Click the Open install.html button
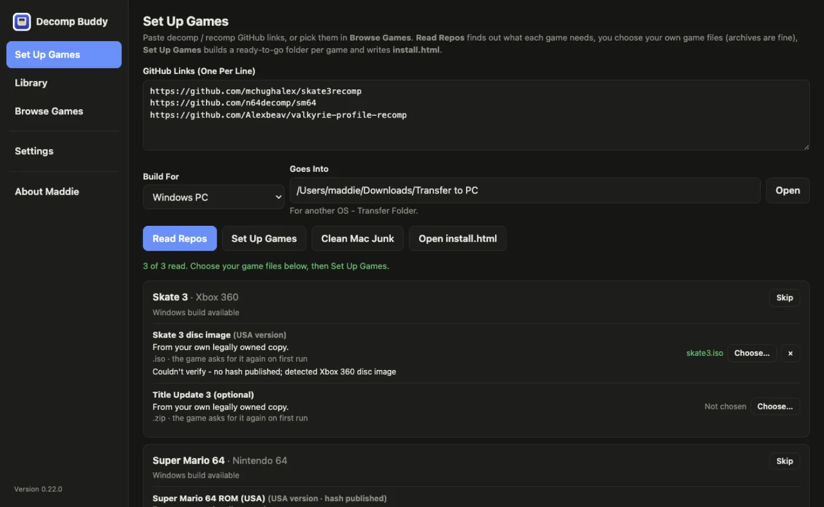The image size is (824, 507). 457,238
